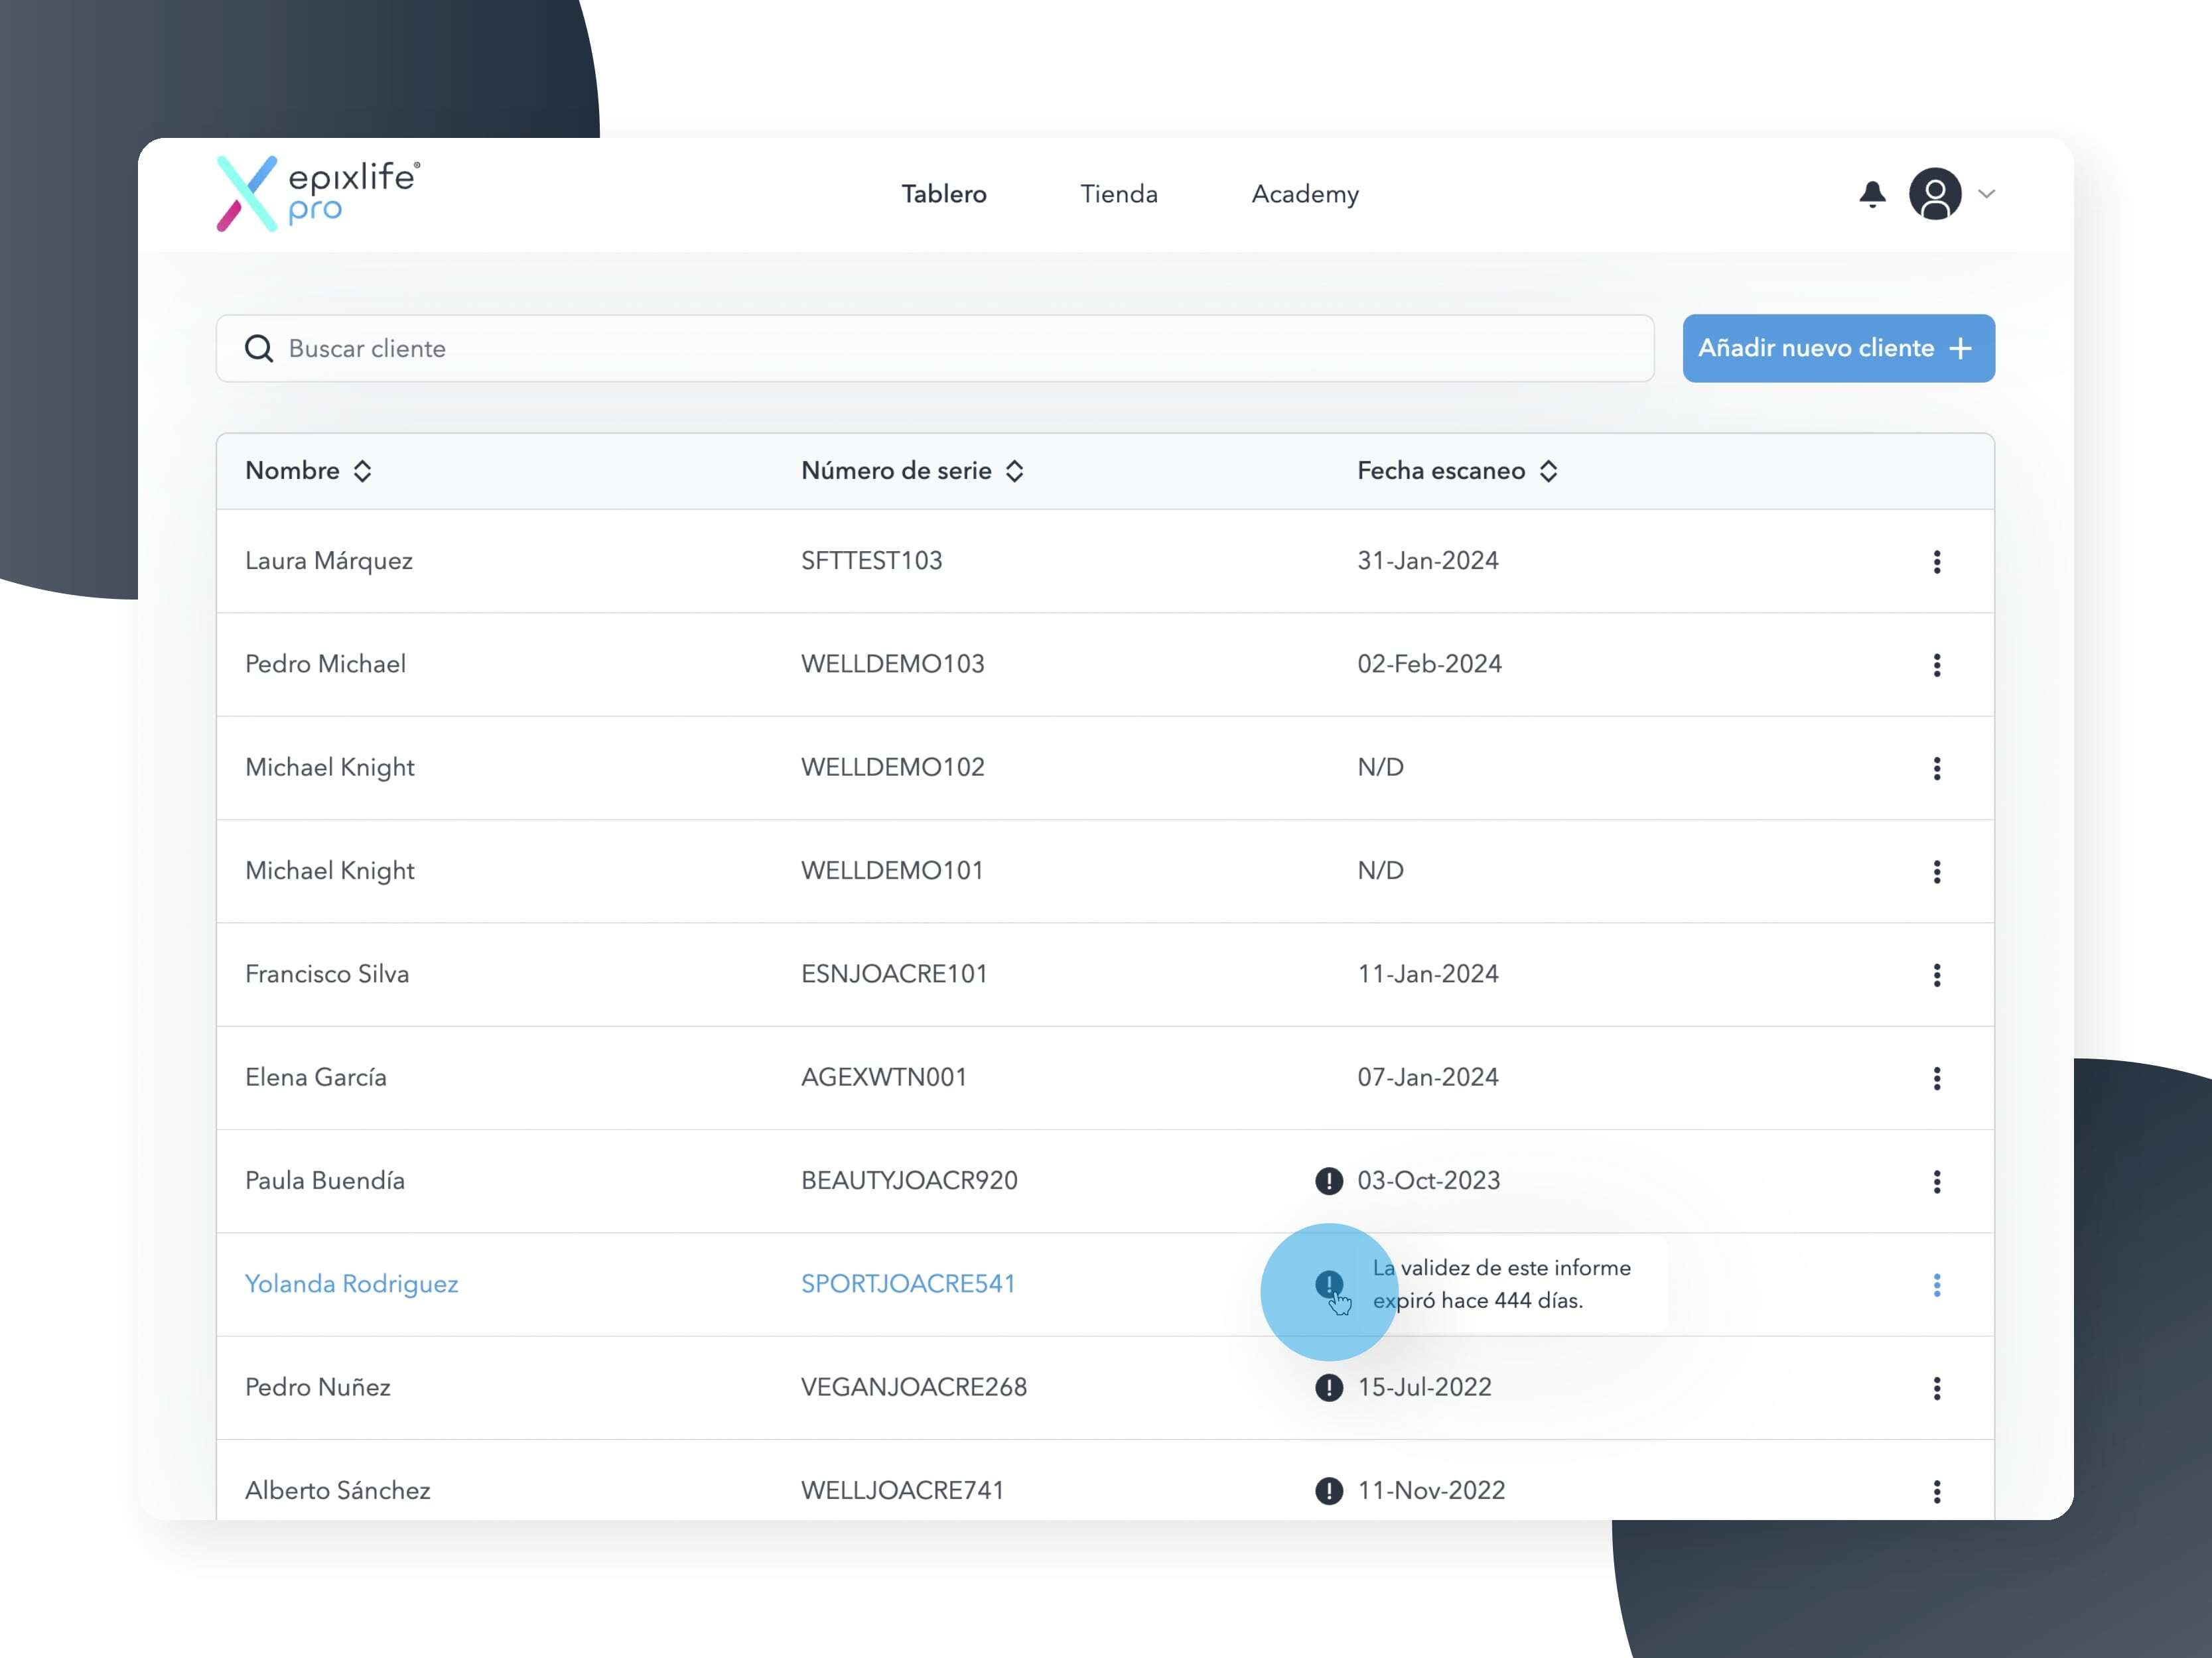The width and height of the screenshot is (2212, 1658).
Task: Click scan date 11-Jan-2024
Action: click(1428, 974)
